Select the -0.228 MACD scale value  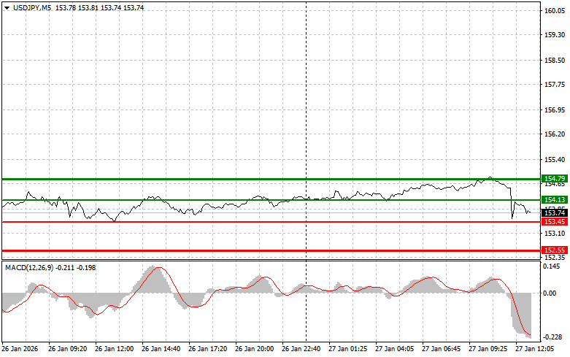tap(551, 337)
